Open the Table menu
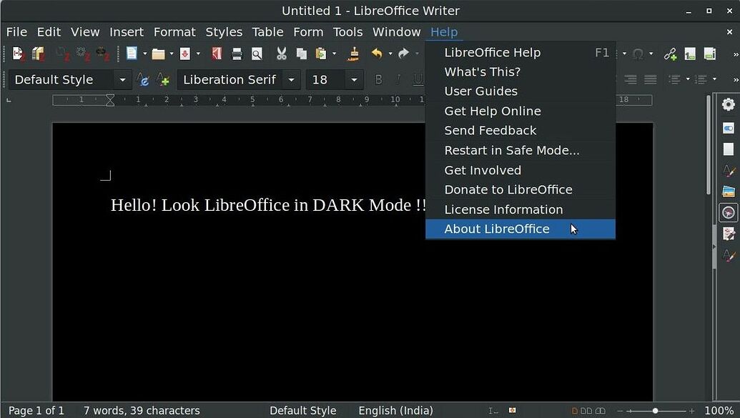This screenshot has height=418, width=740. [x=267, y=31]
